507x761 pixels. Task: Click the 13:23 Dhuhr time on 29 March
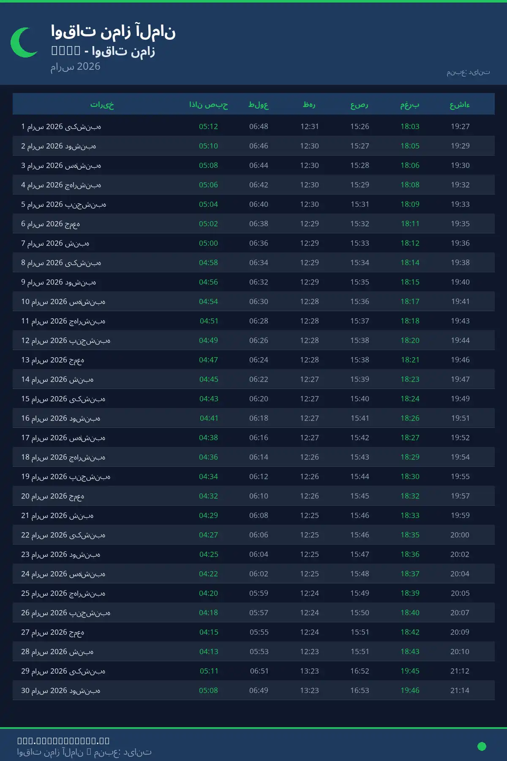(x=309, y=671)
